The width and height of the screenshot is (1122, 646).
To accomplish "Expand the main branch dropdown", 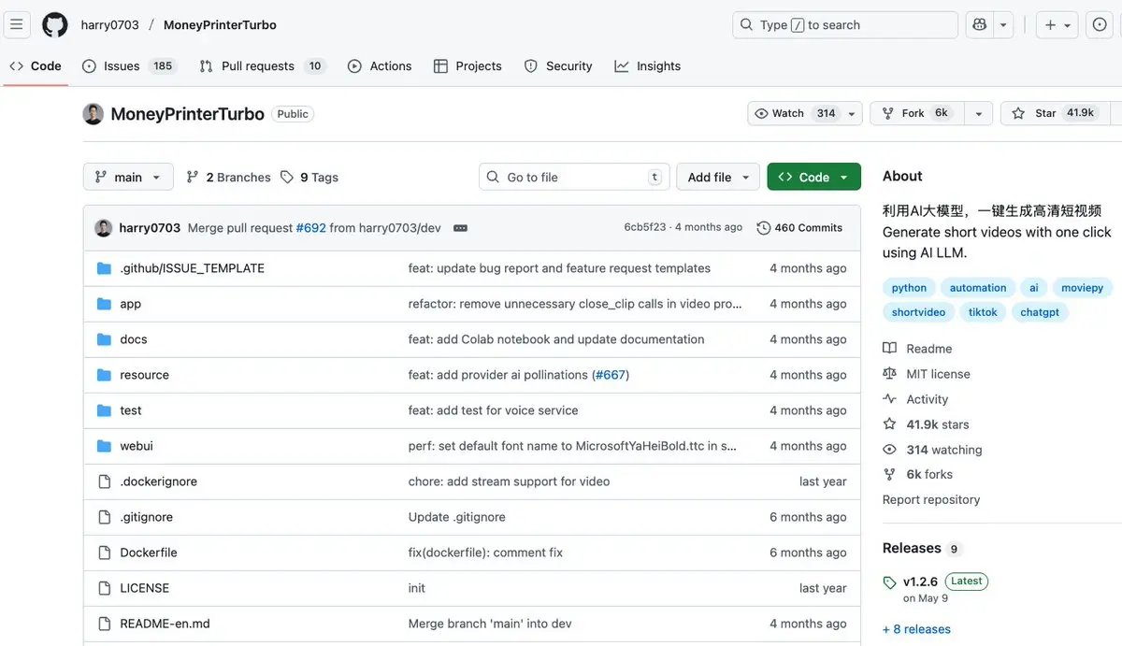I will coord(128,178).
